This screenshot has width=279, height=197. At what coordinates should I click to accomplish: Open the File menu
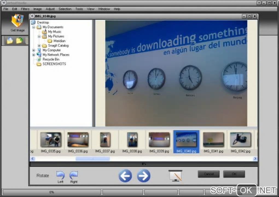click(6, 9)
